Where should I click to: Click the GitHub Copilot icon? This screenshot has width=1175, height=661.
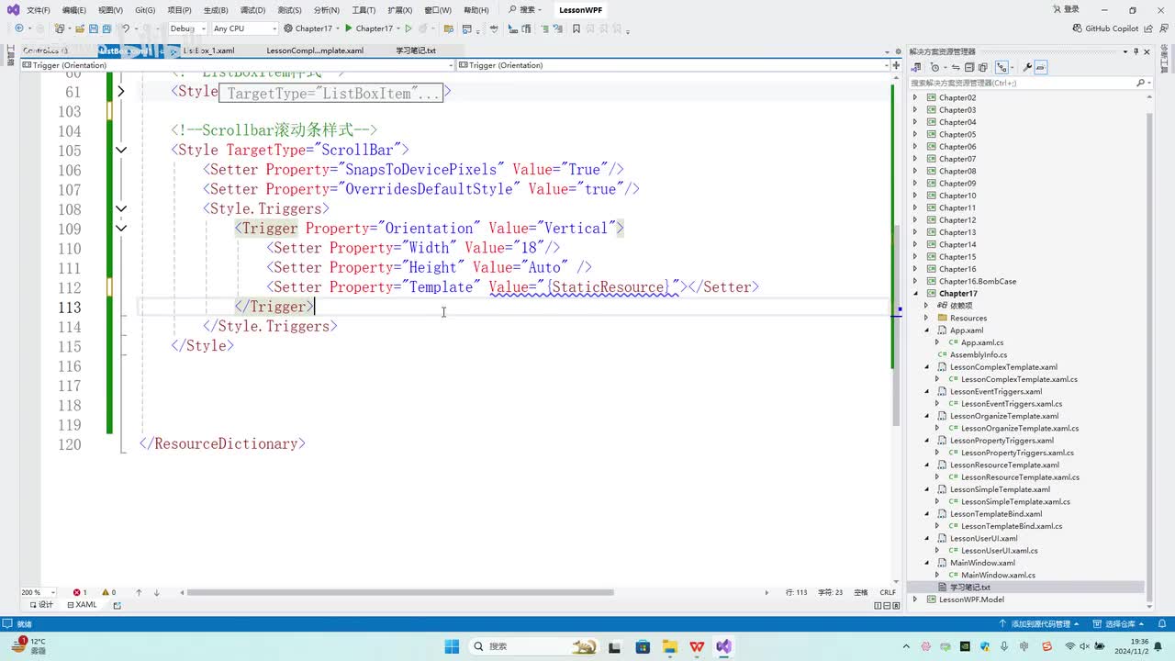pyautogui.click(x=1078, y=28)
